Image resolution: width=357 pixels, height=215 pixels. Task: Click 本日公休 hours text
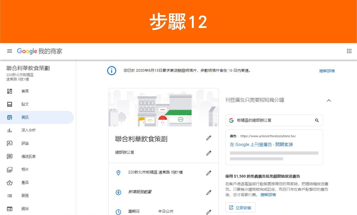click(x=166, y=211)
